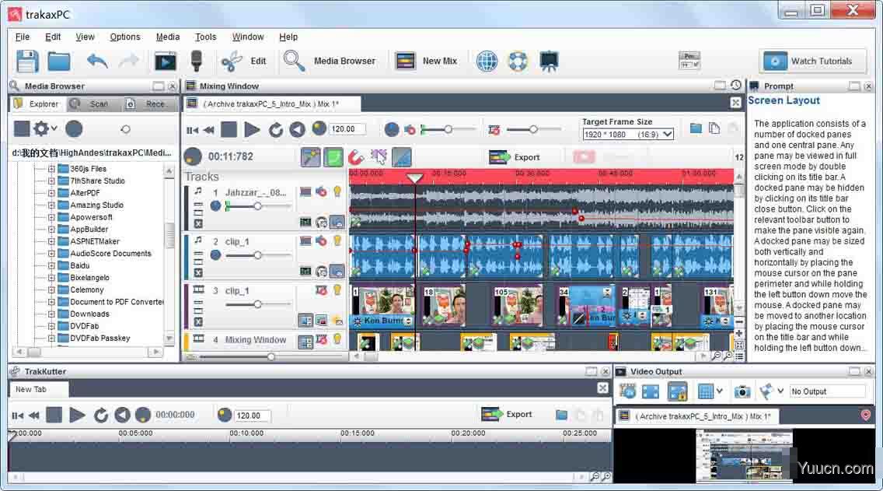Viewport: 883px width, 491px height.
Task: Expand the Apowersoft folder tree node
Action: (x=52, y=217)
